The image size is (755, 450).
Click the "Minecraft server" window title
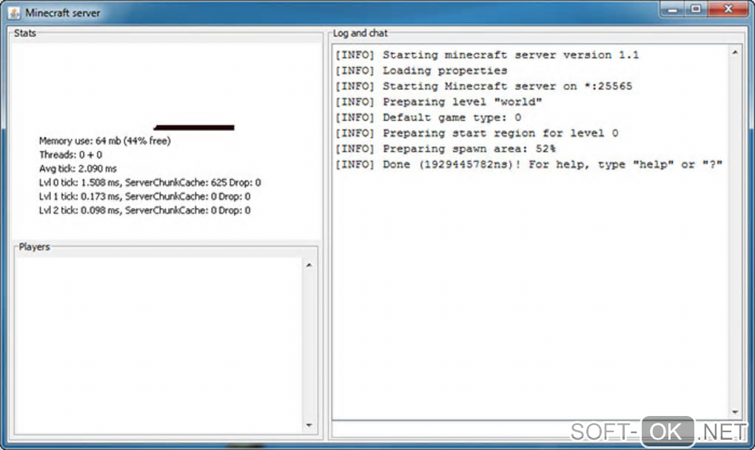(x=63, y=13)
